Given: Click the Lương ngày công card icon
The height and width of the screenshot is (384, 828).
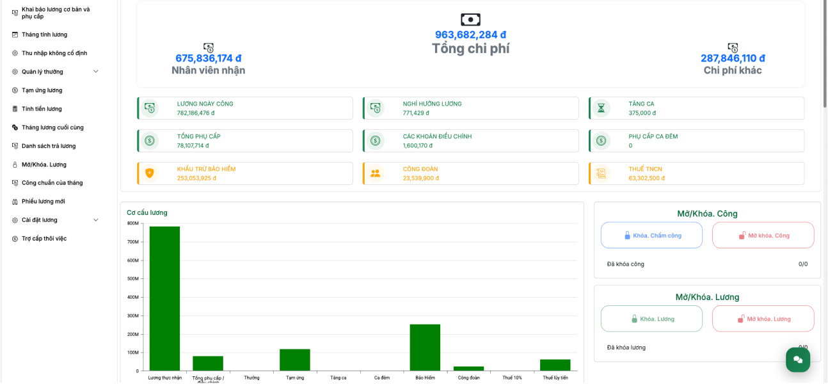Looking at the screenshot, I should coord(150,108).
